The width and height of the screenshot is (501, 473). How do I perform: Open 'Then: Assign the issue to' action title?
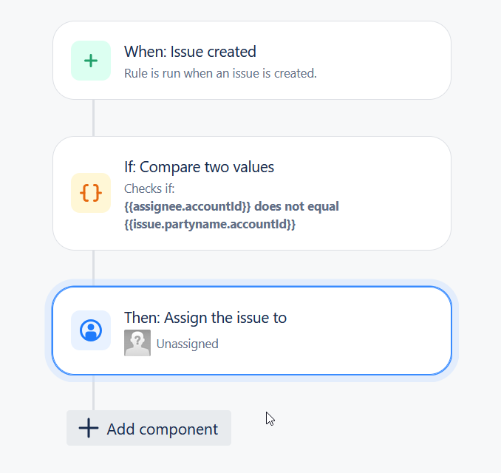coord(205,318)
